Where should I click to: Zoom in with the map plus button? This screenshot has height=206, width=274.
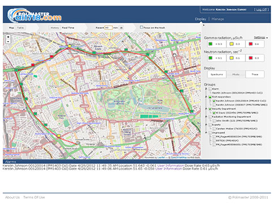coord(8,37)
